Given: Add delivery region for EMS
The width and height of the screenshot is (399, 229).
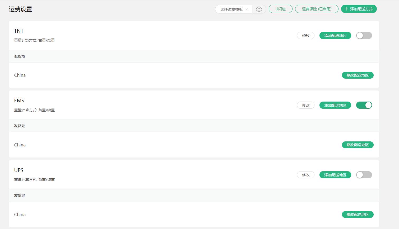Looking at the screenshot, I should (335, 105).
